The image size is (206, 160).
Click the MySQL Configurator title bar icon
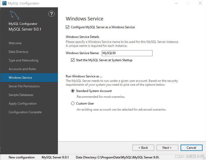(x=4, y=3)
